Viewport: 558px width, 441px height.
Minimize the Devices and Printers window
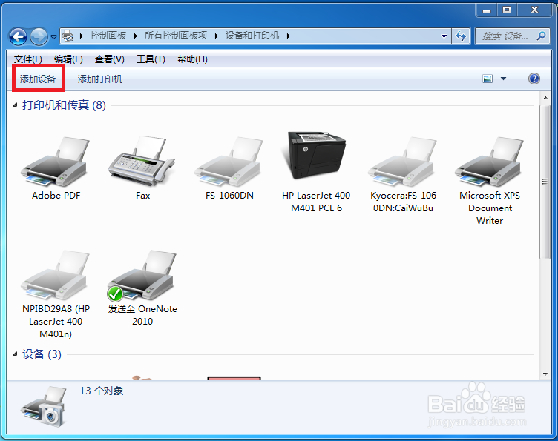coord(487,10)
